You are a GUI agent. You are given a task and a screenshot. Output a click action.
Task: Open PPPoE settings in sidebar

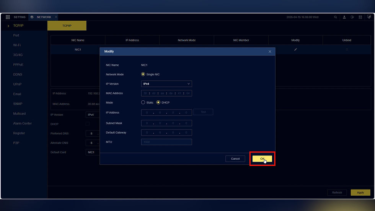(x=18, y=65)
